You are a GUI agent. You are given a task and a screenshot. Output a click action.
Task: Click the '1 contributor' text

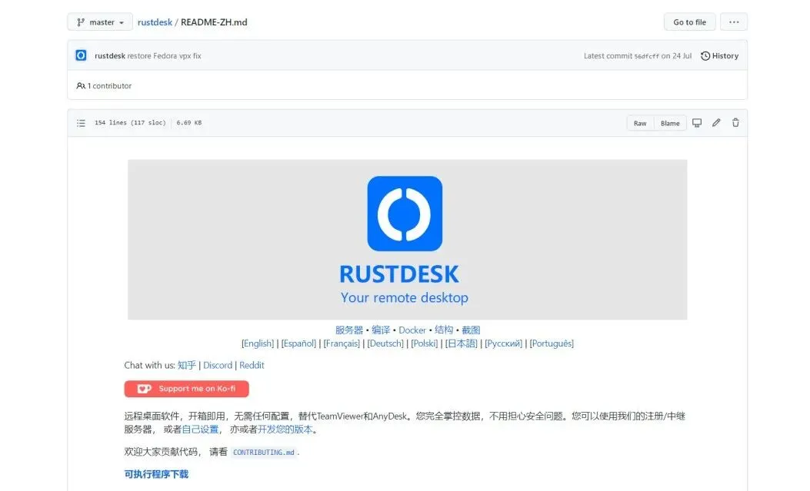(x=105, y=85)
